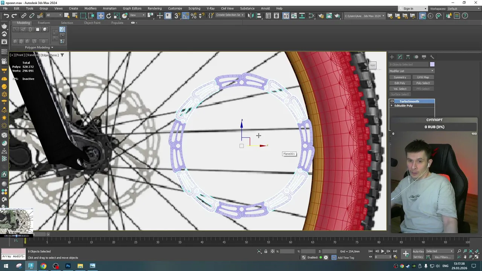Open the V-Ray menu

point(210,8)
